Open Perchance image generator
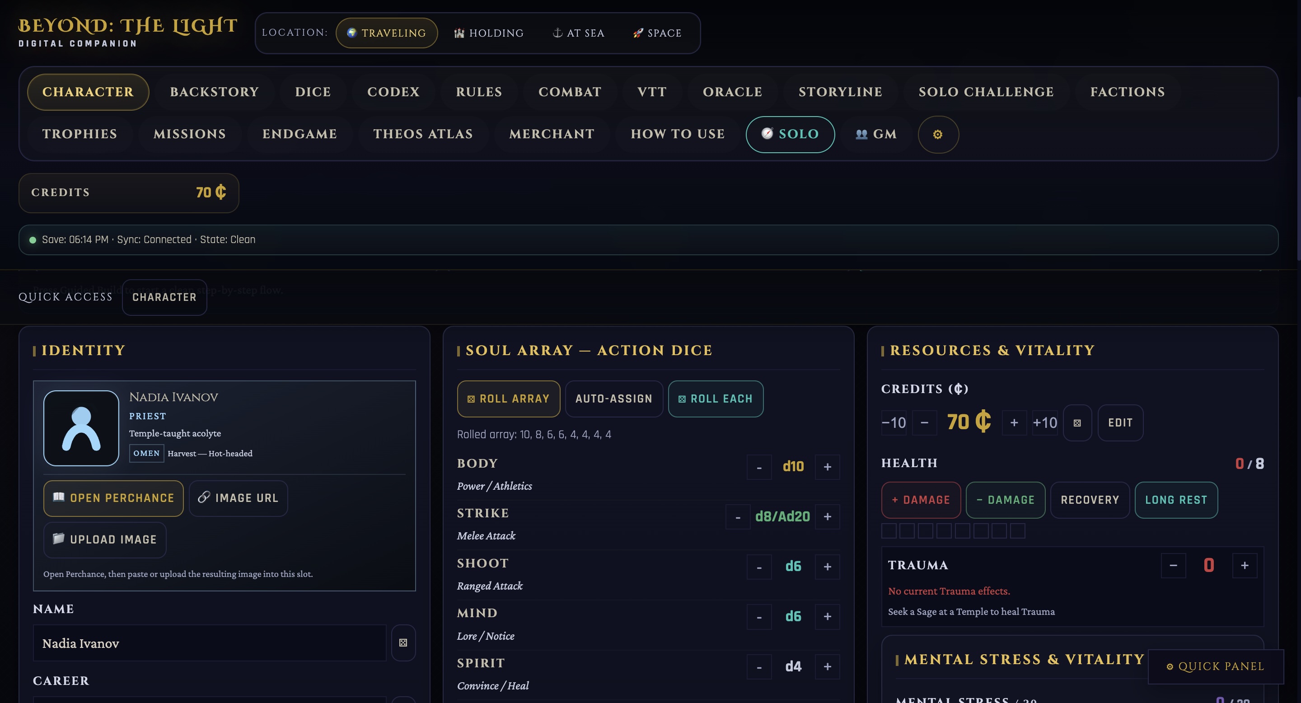Screen dimensions: 1301x703 [114, 498]
